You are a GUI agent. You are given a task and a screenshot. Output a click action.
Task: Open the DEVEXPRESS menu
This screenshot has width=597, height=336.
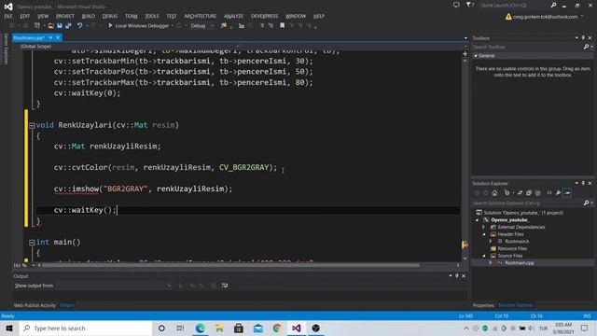click(x=264, y=16)
